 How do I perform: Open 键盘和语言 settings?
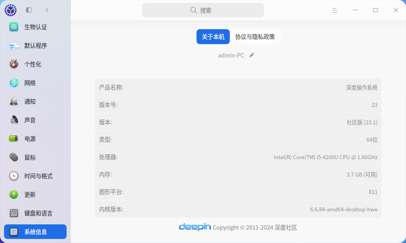pyautogui.click(x=35, y=213)
